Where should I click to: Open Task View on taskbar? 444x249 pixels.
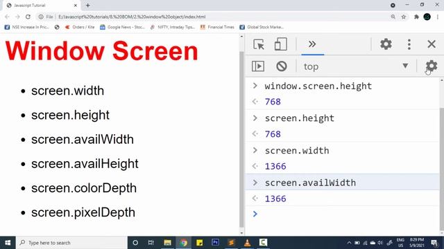(x=151, y=243)
